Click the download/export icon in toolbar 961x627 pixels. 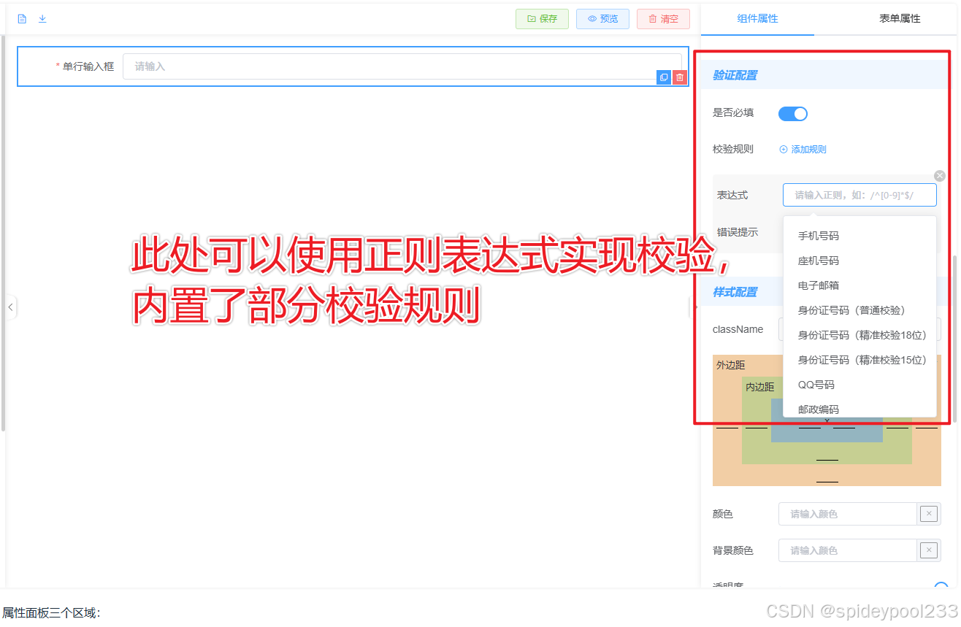[x=42, y=19]
